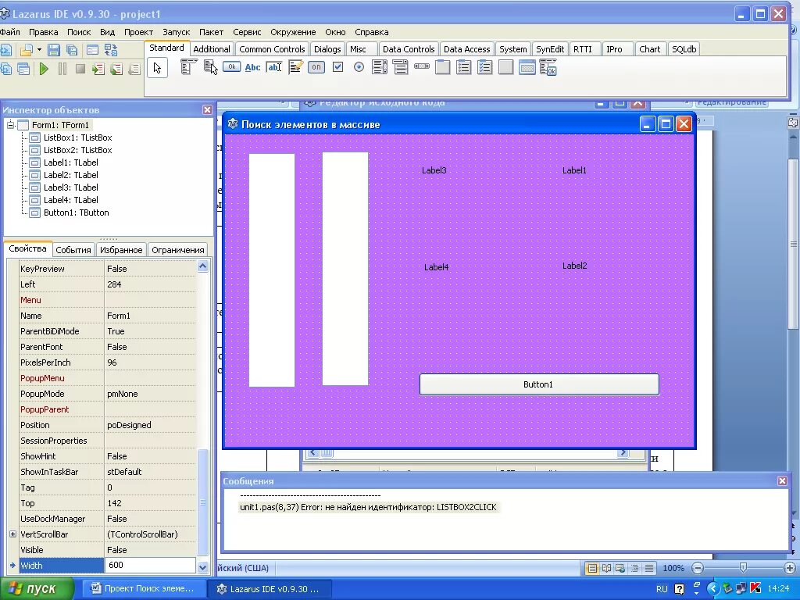
Task: Open the Сервис menu
Action: 247,31
